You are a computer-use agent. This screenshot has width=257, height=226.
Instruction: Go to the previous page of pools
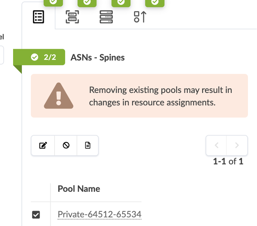tap(217, 145)
